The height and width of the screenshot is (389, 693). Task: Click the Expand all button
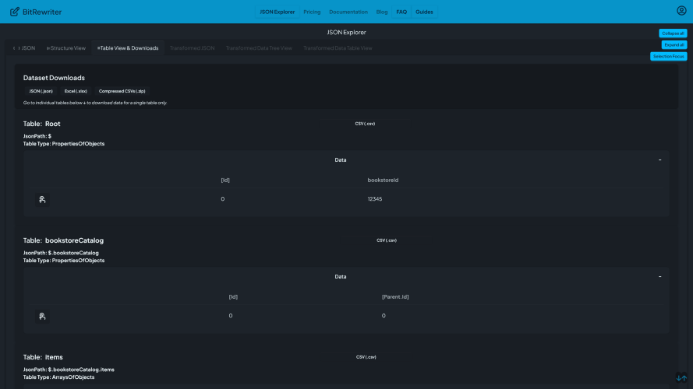[x=674, y=45]
